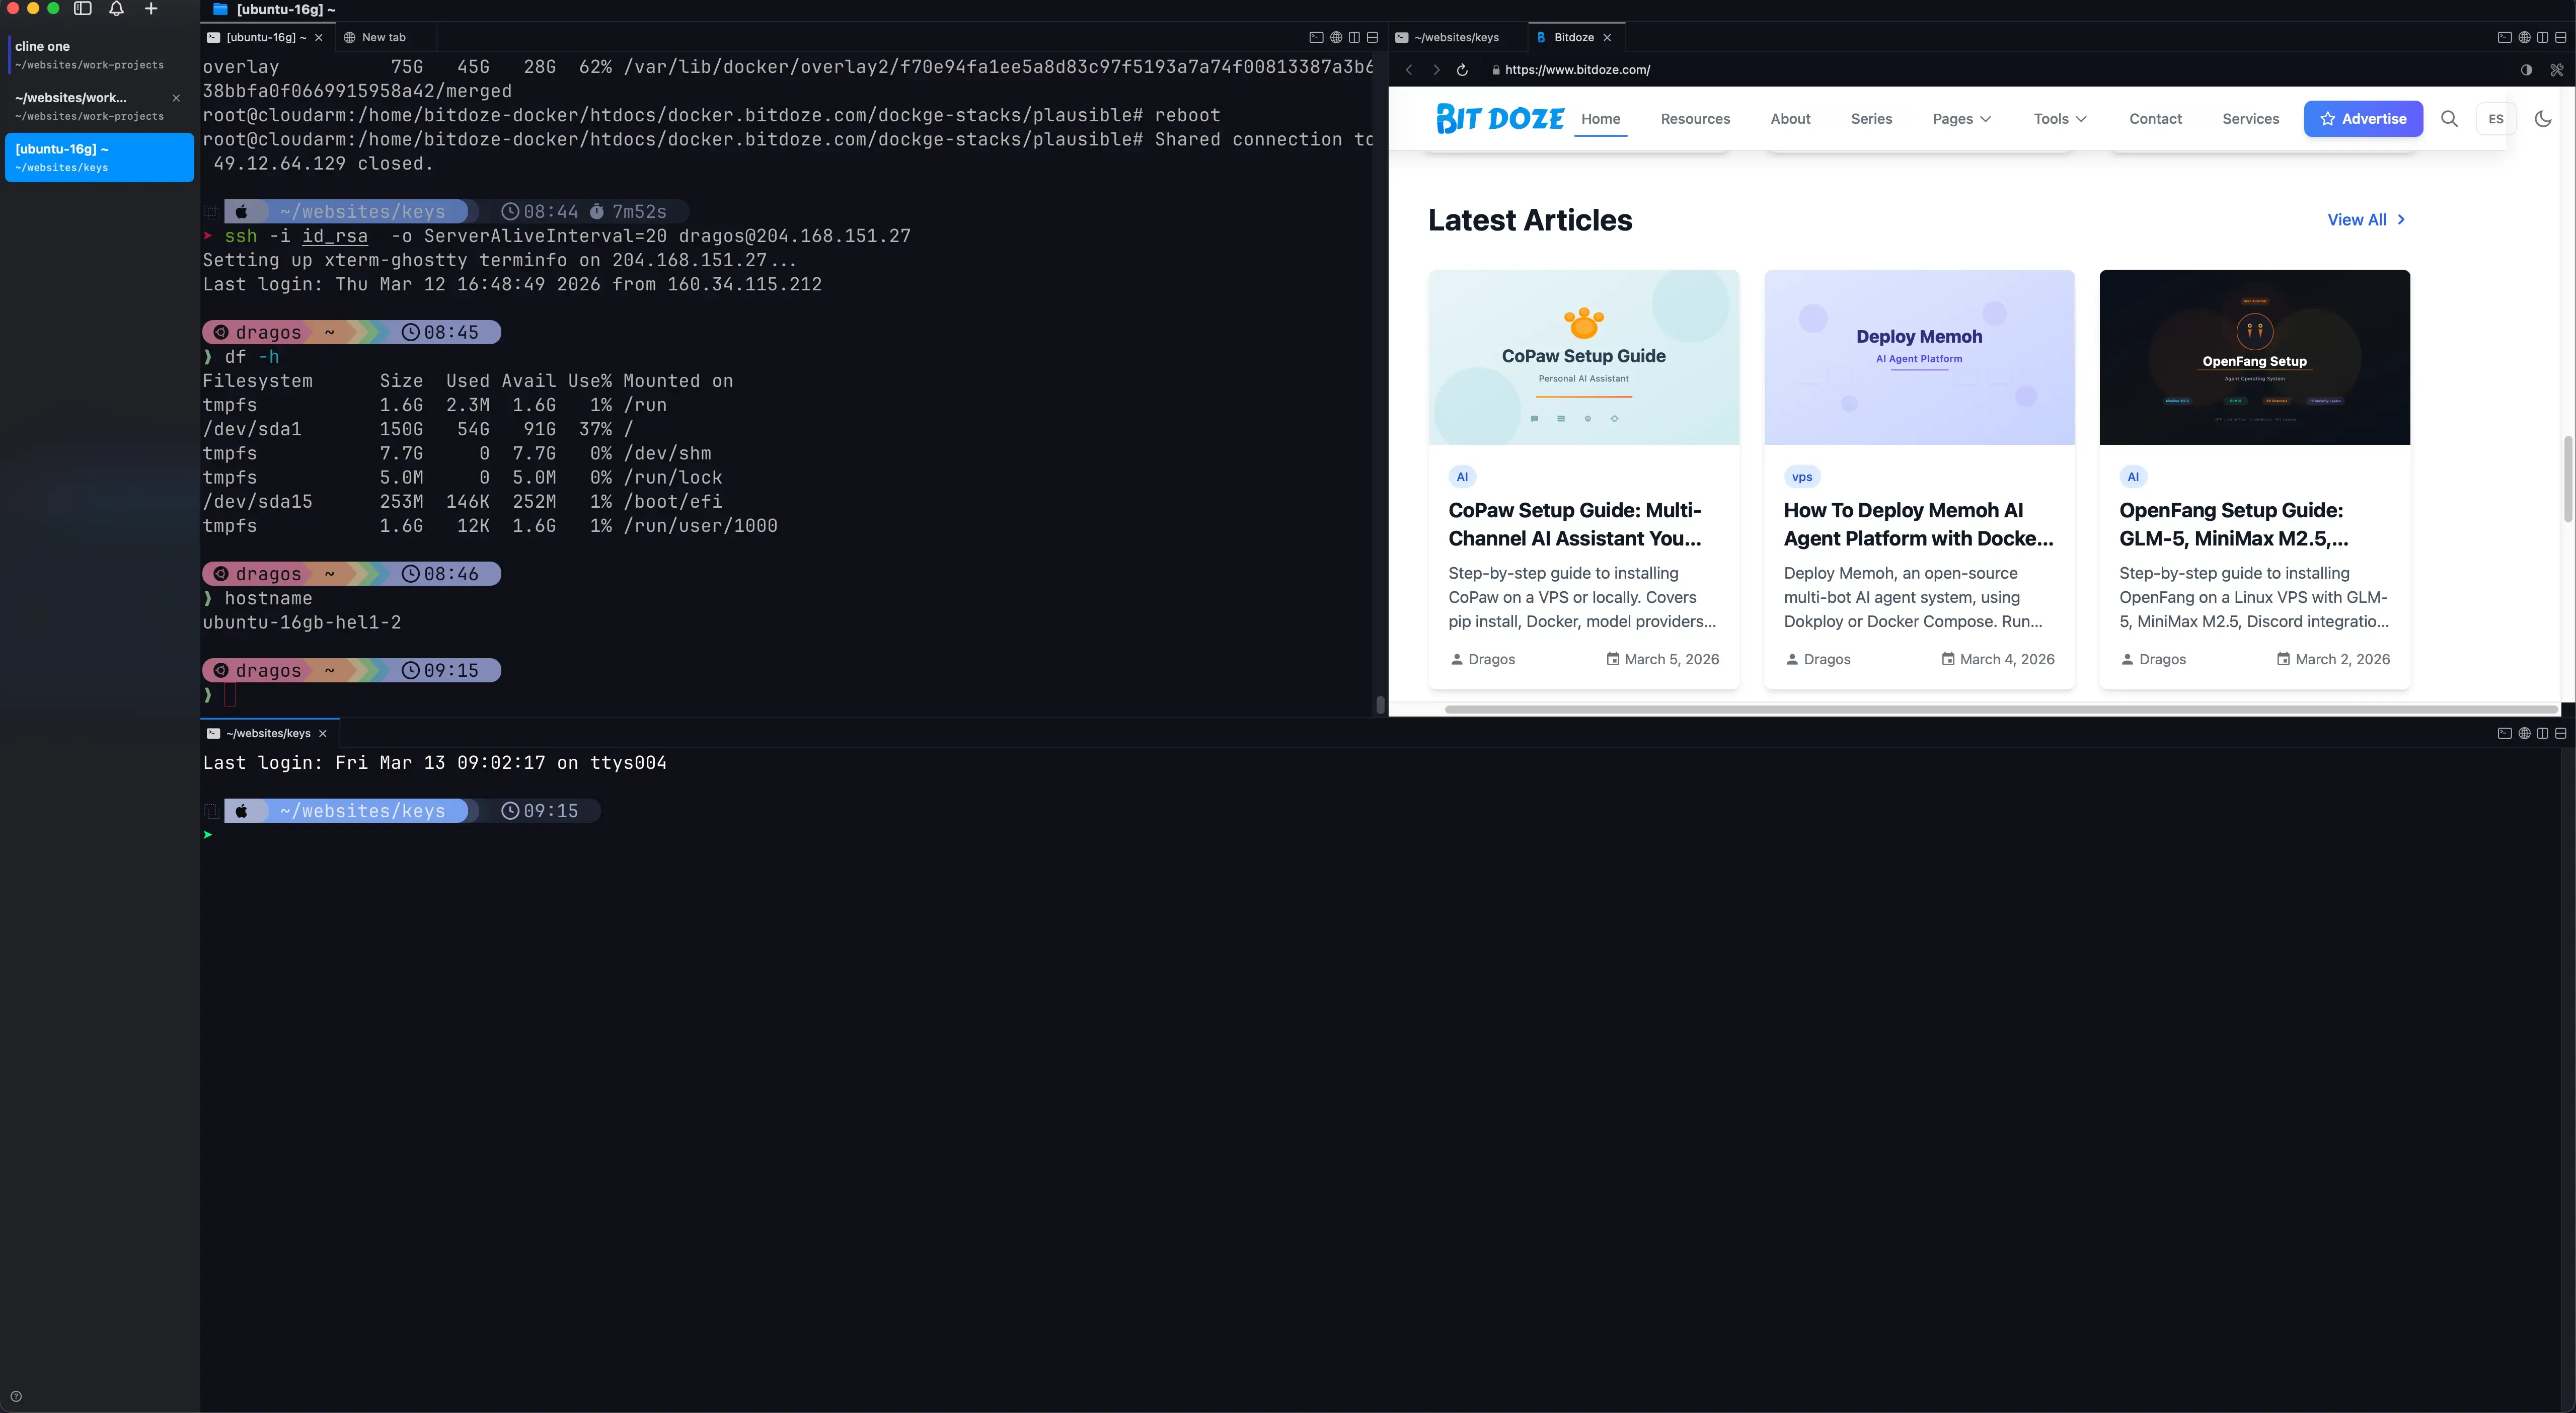Toggle dark mode with the moon icon
Viewport: 2576px width, 1413px height.
(2543, 119)
